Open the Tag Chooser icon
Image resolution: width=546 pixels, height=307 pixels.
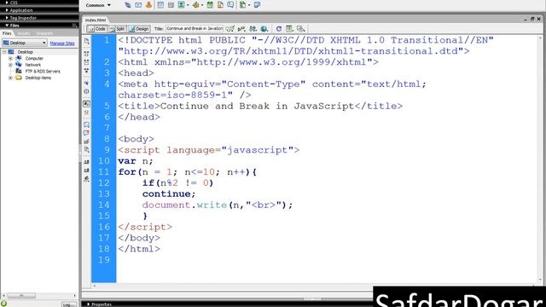coord(257,5)
